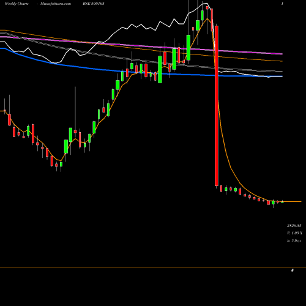The height and width of the screenshot is (306, 306).
Task: Click the "Weekly Charts" title text
Action: (x=17, y=4)
